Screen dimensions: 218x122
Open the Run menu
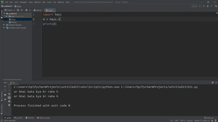pyautogui.click(x=44, y=2)
